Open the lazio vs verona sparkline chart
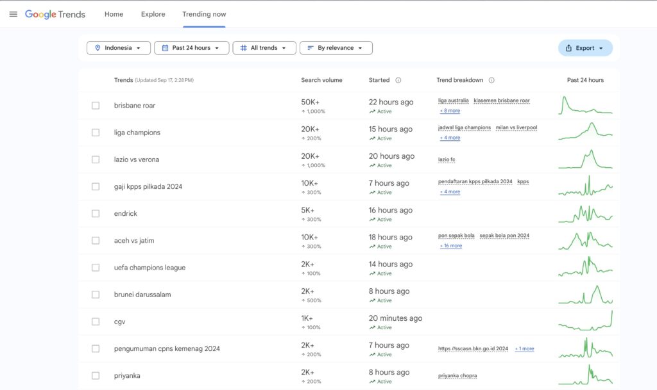 pyautogui.click(x=585, y=159)
